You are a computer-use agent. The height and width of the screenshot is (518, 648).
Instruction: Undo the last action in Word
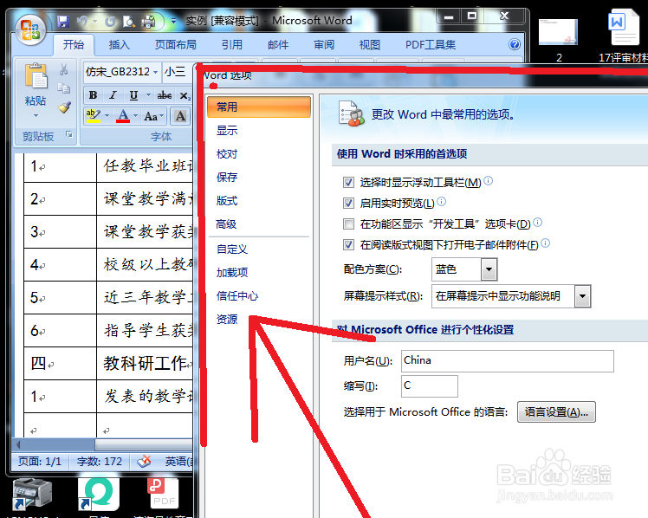(82, 21)
